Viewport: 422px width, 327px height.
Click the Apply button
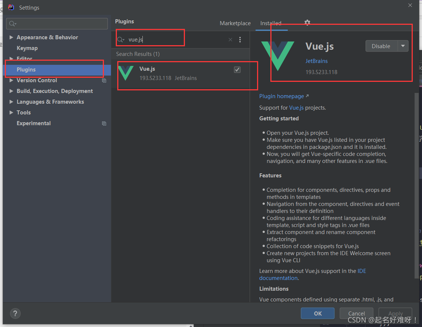[395, 313]
